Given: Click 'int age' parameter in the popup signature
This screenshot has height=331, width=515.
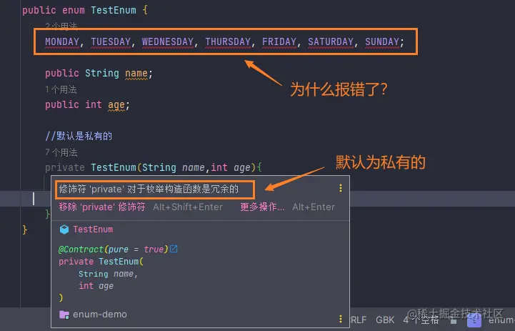Looking at the screenshot, I should point(96,286).
